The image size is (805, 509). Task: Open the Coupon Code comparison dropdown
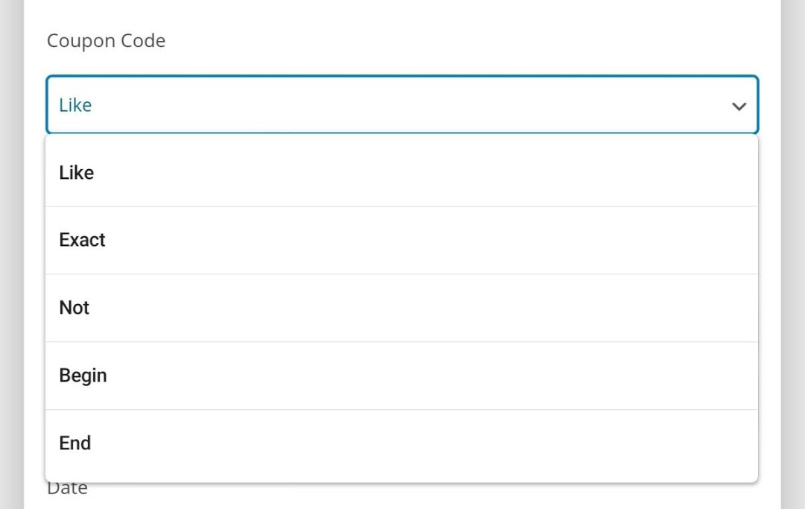402,105
